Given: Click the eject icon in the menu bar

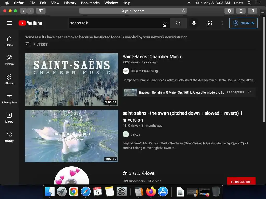Looking at the screenshot, I should 189,3.
